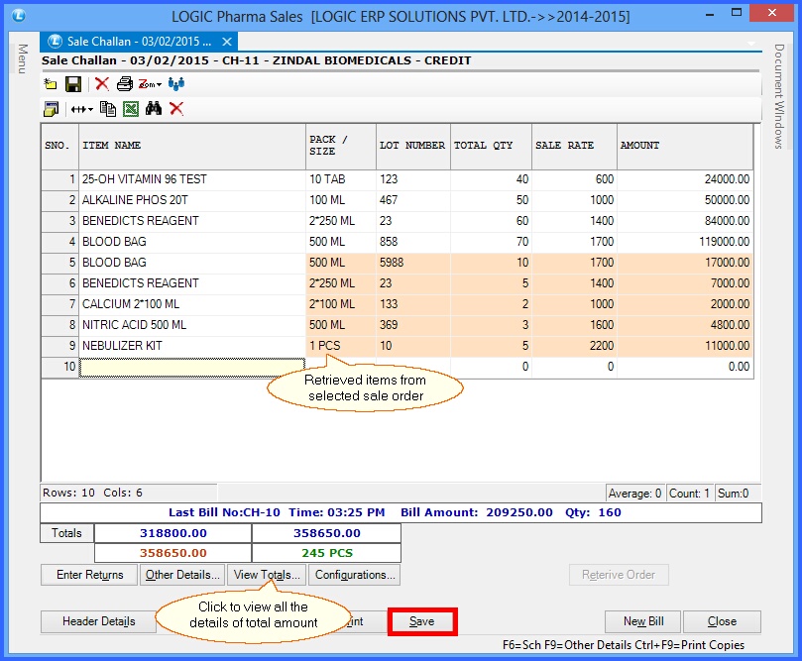Click the Header Details button
The image size is (802, 661).
[x=99, y=621]
